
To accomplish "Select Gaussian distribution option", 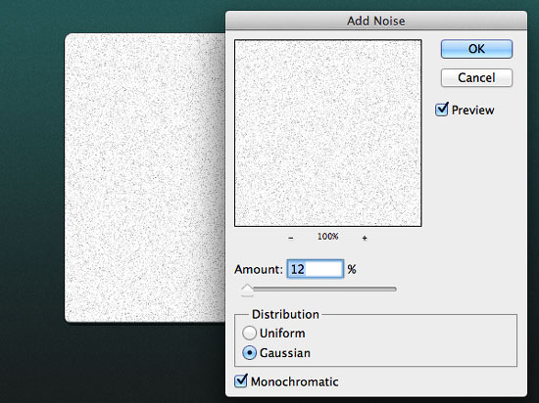I will [249, 352].
